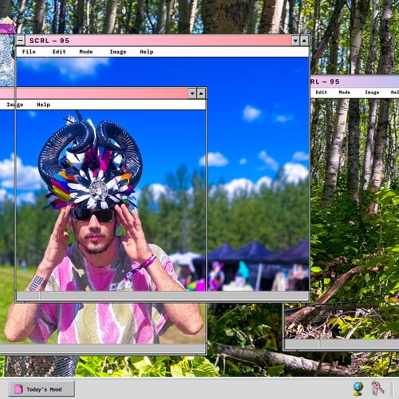Viewport: 399px width, 399px height.
Task: Click the keys icon in the system tray
Action: coord(377,389)
